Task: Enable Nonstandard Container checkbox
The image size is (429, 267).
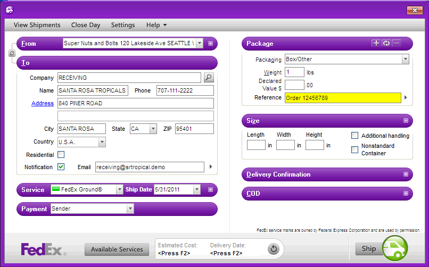Action: click(354, 149)
